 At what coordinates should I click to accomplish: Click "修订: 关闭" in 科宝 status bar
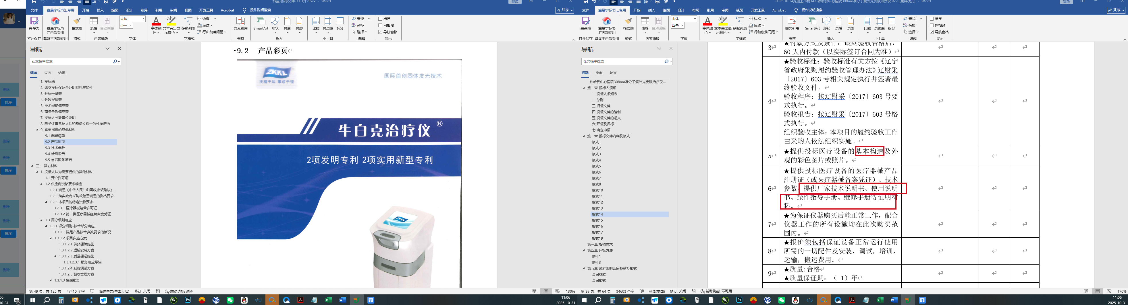click(142, 291)
